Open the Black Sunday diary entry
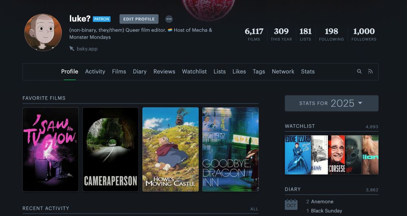 [x=326, y=211]
